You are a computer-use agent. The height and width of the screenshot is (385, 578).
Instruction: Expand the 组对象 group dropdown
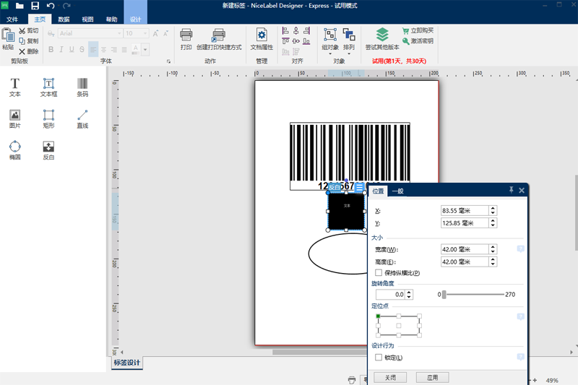(x=330, y=53)
